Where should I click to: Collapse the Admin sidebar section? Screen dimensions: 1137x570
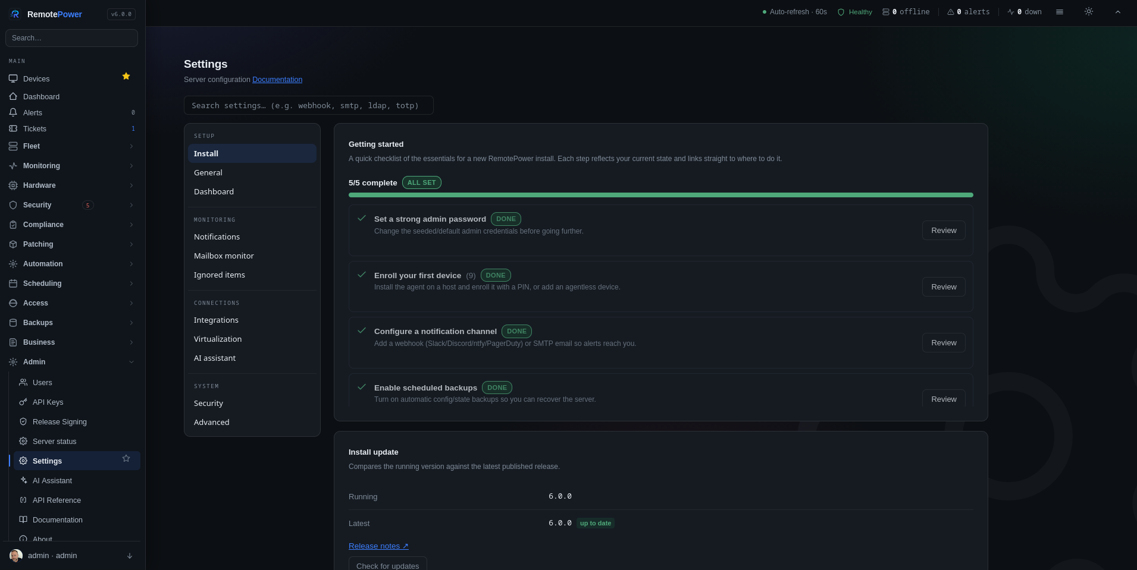(x=71, y=362)
